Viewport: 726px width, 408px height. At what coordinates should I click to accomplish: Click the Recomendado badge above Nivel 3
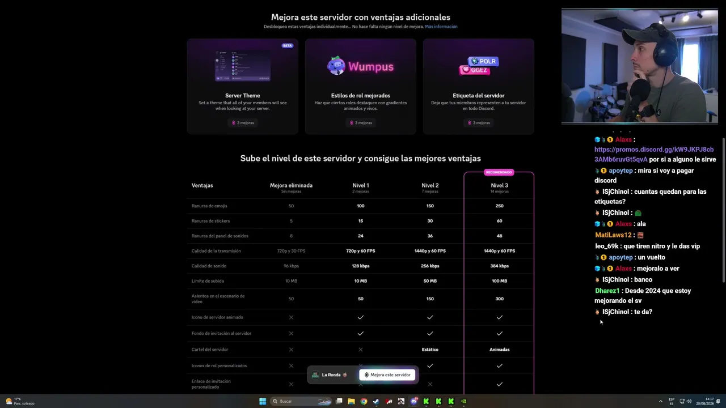(499, 172)
